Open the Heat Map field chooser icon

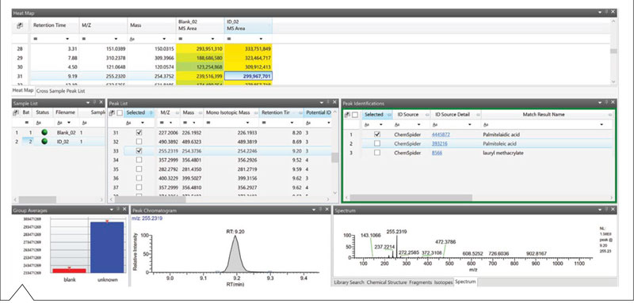click(x=20, y=25)
